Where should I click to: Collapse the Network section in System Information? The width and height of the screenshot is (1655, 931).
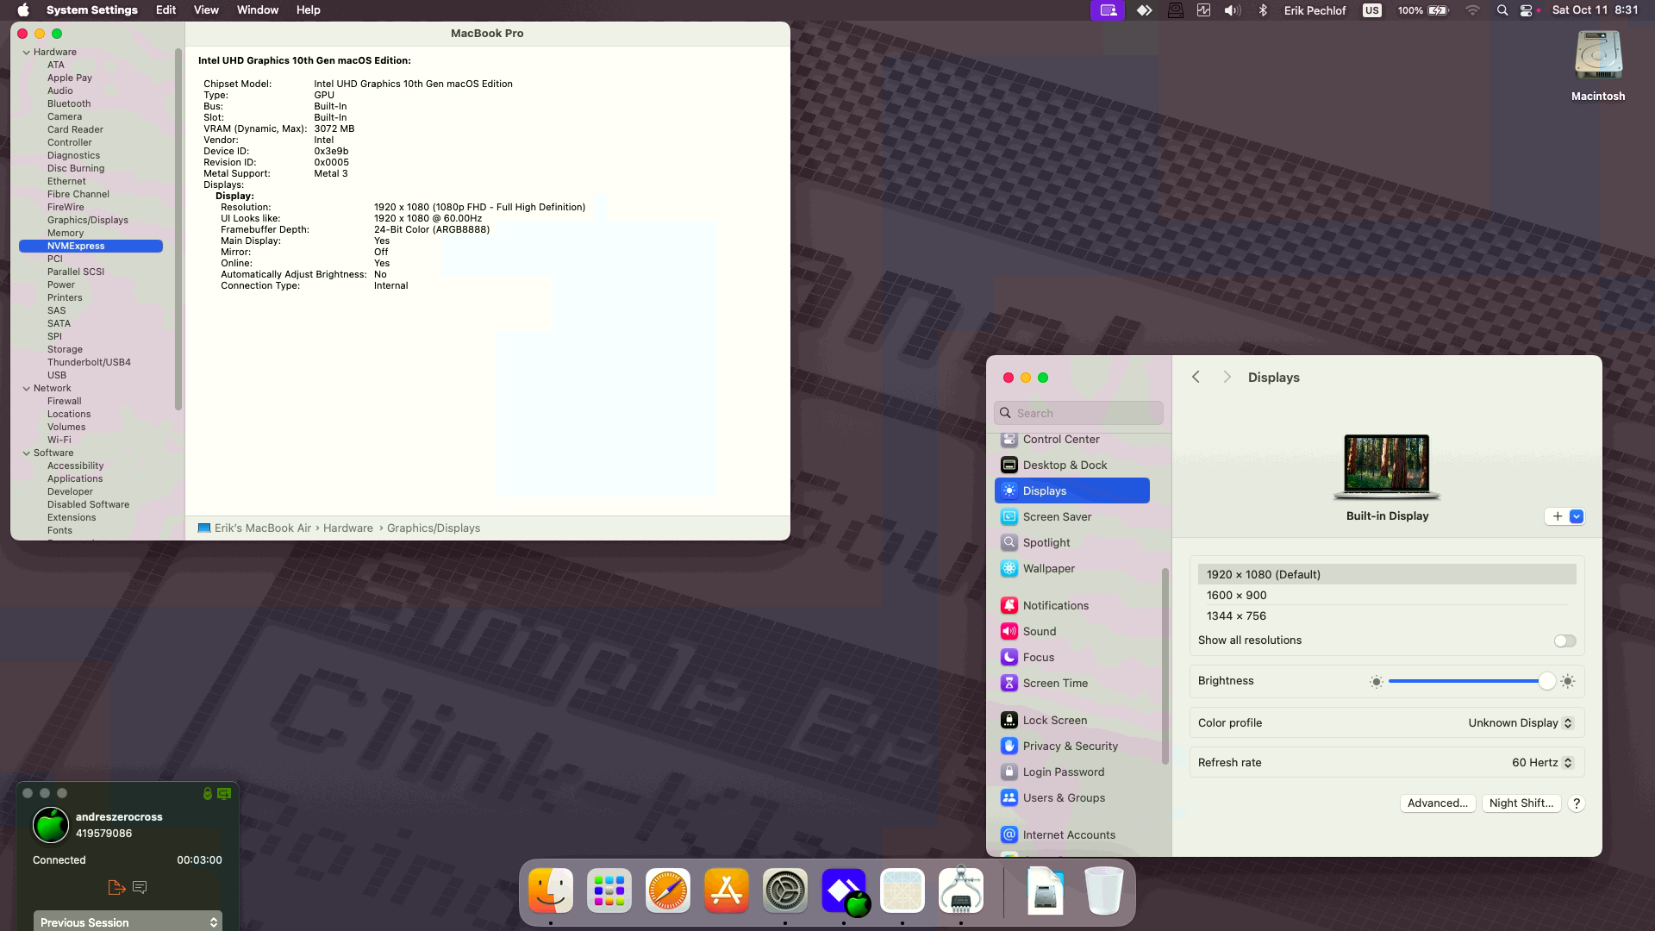(x=27, y=389)
